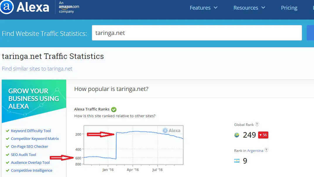Click the traffic rank chart
The height and width of the screenshot is (177, 314).
coord(133,145)
